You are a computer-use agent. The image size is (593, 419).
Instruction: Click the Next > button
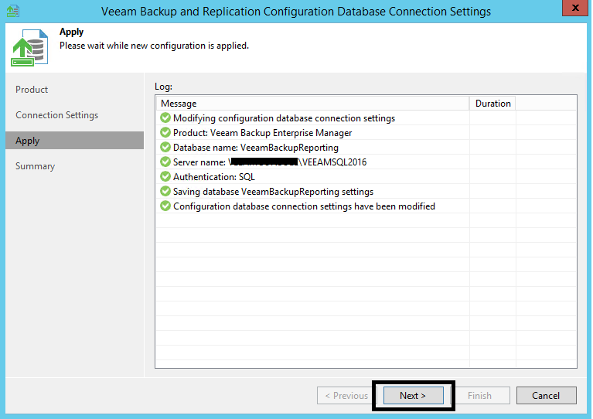pyautogui.click(x=414, y=396)
